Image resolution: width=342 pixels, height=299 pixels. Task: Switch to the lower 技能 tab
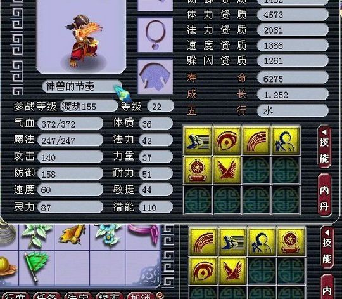tap(327, 247)
